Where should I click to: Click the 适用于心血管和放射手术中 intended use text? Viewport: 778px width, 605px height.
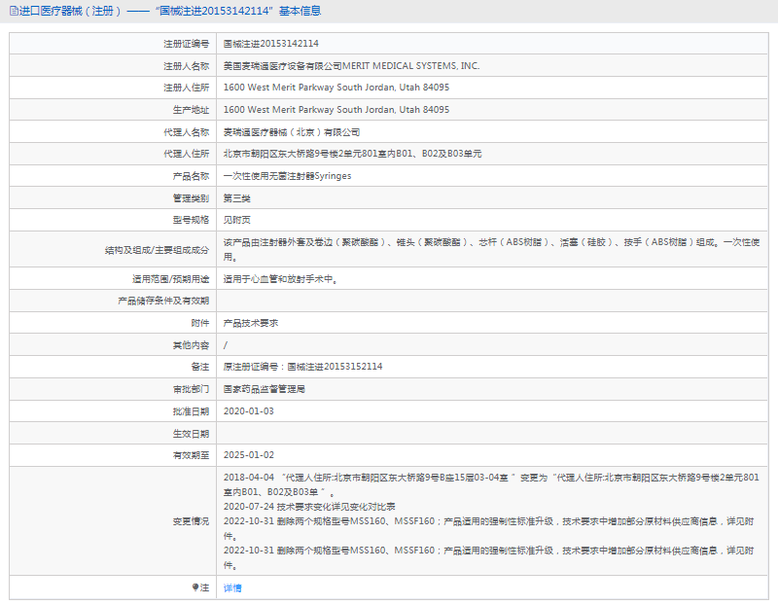coord(280,278)
